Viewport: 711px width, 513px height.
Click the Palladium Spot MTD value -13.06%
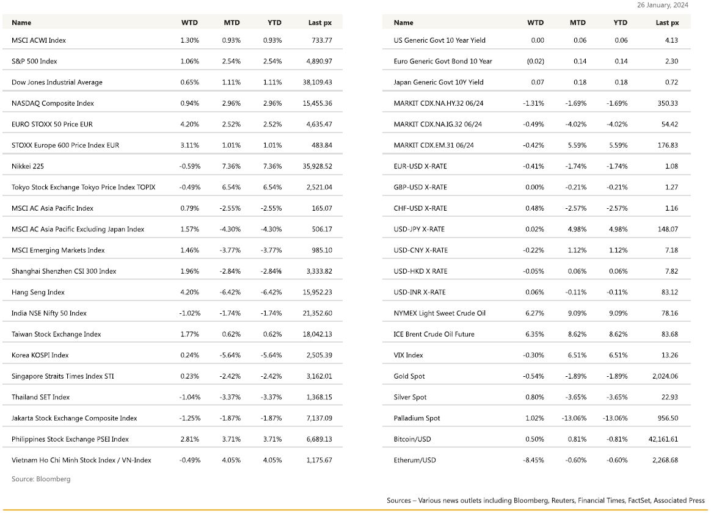tap(574, 418)
